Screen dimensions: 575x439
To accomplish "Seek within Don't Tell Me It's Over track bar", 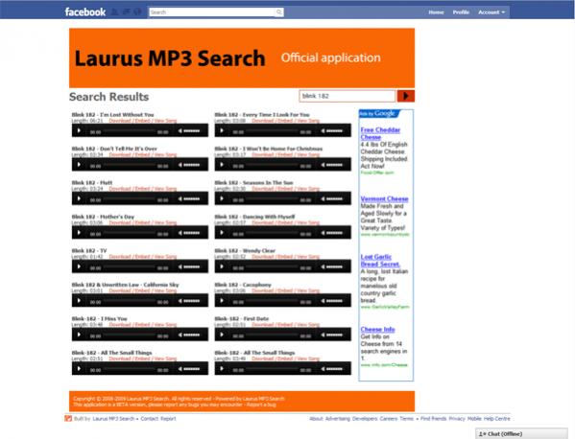I will [130, 165].
